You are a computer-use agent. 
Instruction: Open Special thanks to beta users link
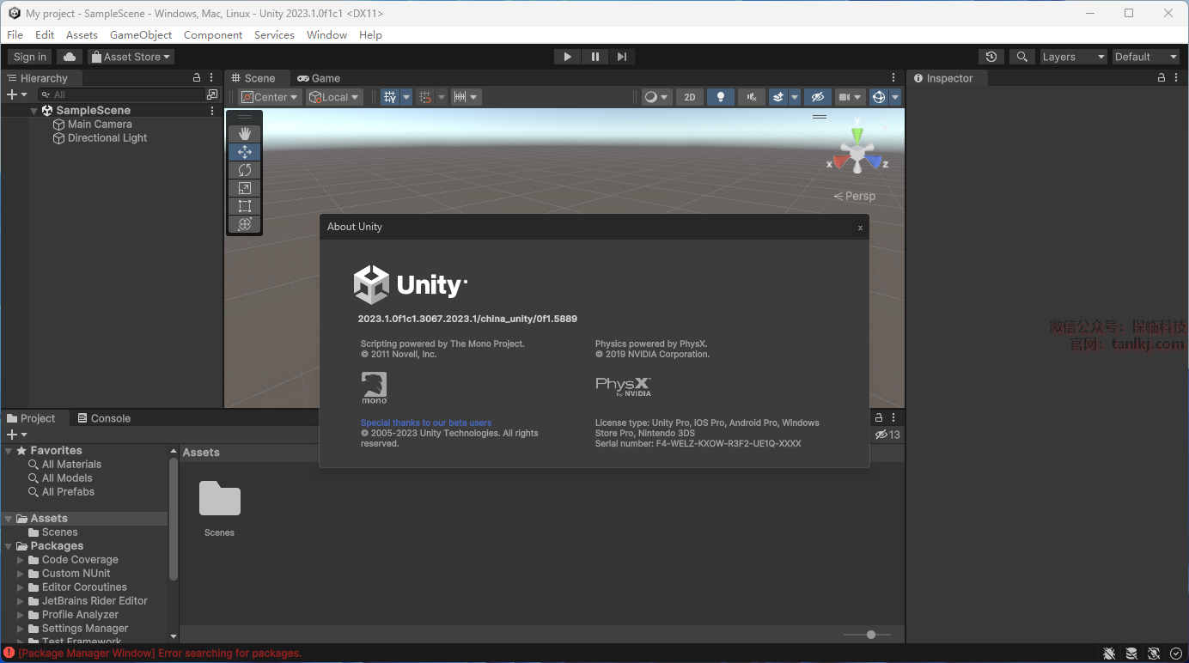[426, 423]
